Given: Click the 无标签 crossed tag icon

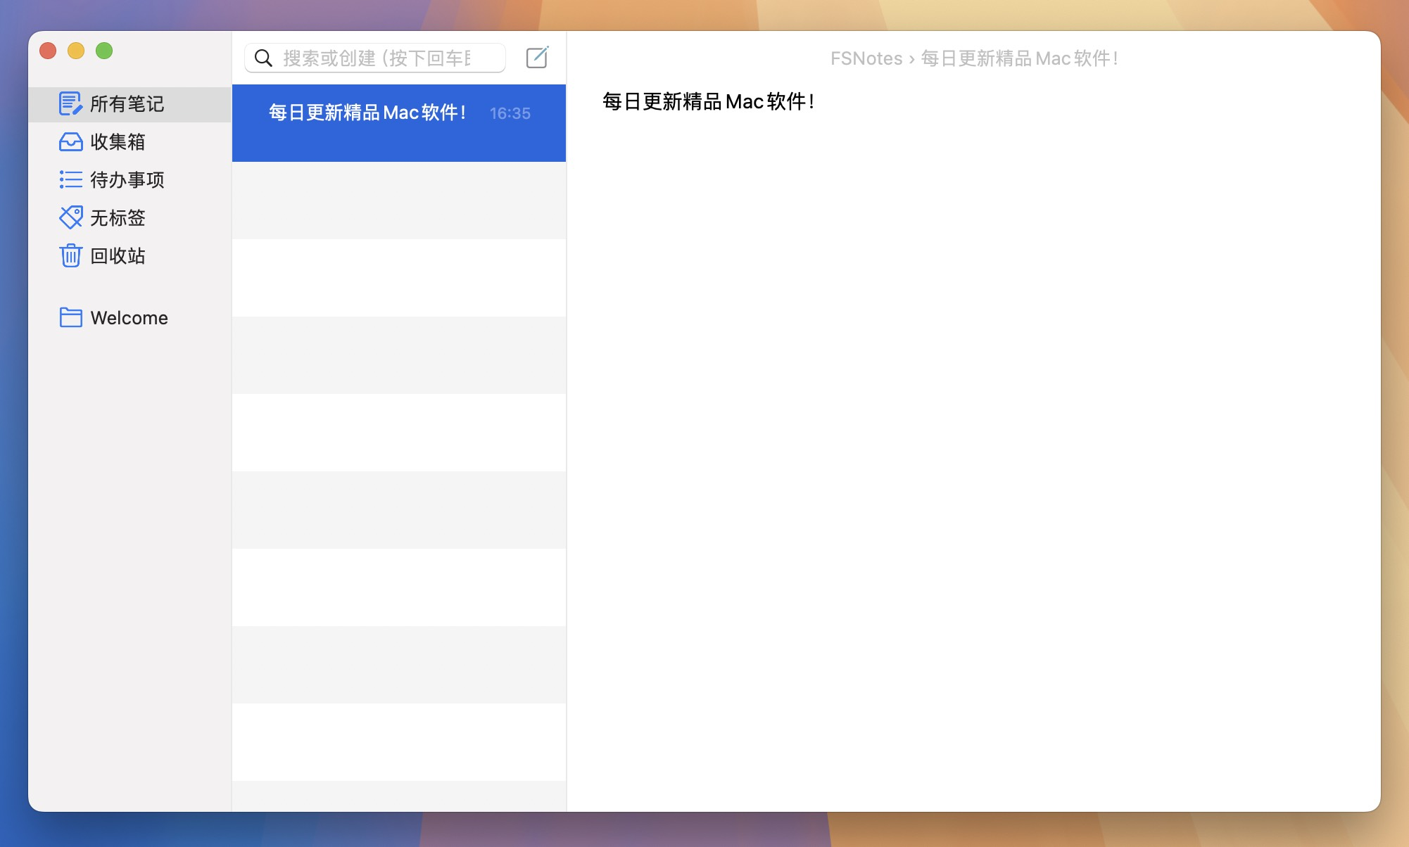Looking at the screenshot, I should pyautogui.click(x=70, y=218).
